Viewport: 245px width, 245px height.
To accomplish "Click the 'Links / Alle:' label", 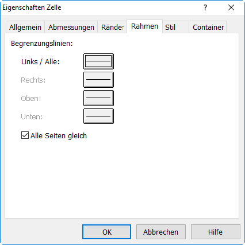I will pyautogui.click(x=40, y=62).
